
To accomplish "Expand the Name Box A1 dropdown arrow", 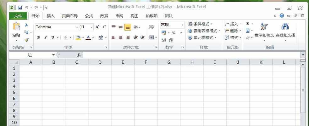I will pyautogui.click(x=53, y=55).
